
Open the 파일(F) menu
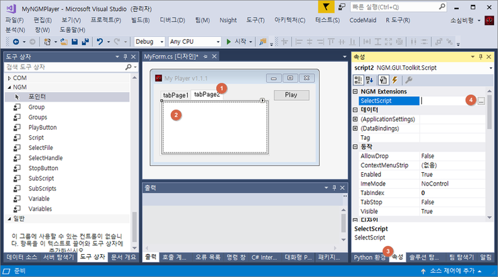click(x=15, y=20)
